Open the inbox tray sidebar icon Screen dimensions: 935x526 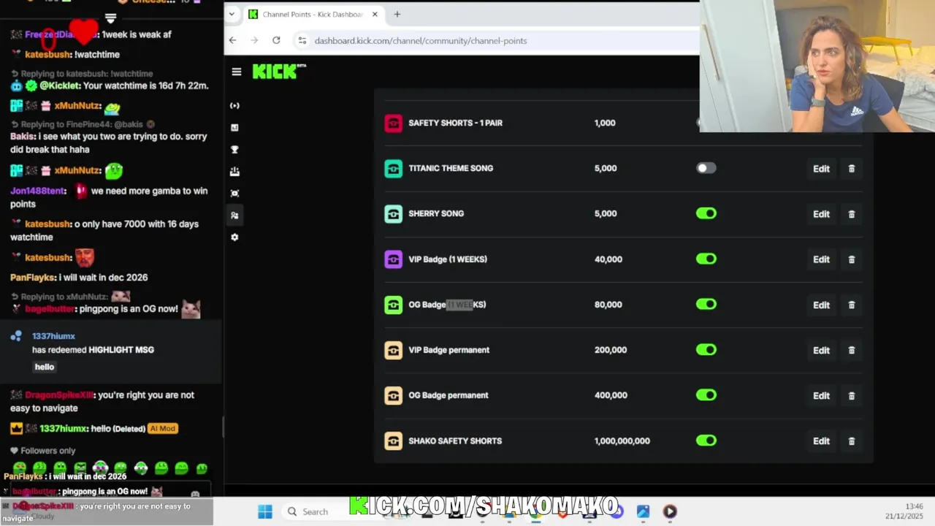pos(234,171)
